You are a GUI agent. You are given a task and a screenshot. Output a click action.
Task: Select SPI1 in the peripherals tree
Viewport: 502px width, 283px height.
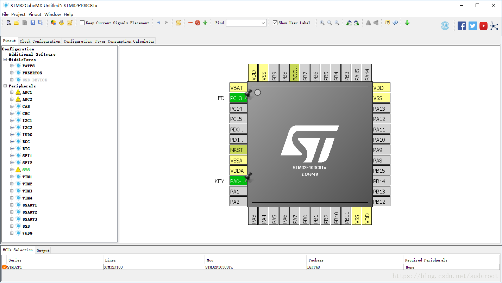click(x=27, y=156)
